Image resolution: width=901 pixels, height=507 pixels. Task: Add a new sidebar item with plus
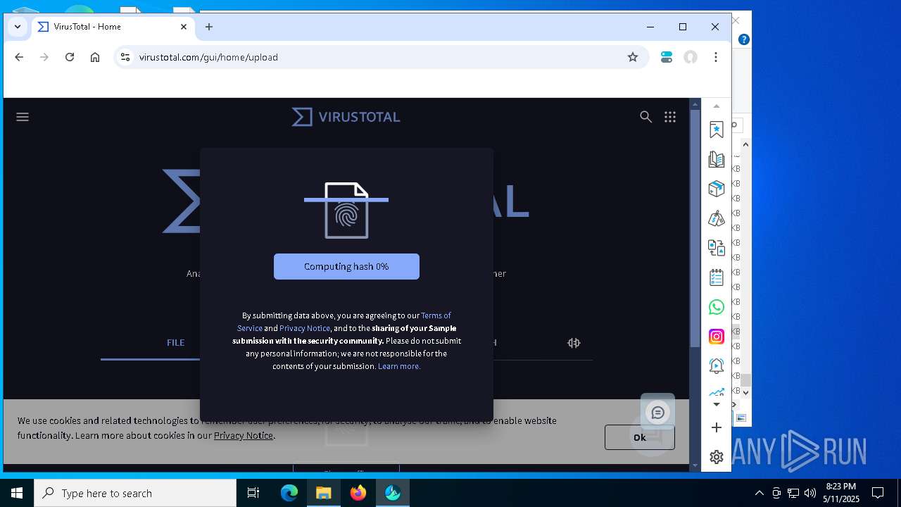(717, 427)
